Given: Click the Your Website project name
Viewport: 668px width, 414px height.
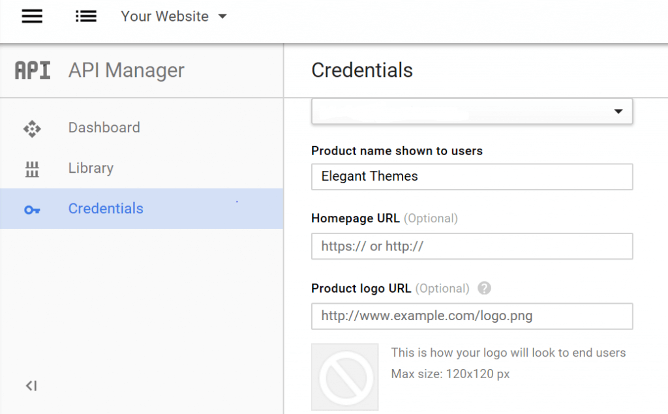Looking at the screenshot, I should click(x=165, y=16).
